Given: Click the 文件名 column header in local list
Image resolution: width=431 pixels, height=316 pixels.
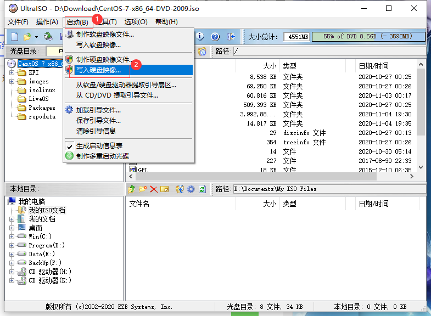Looking at the screenshot, I should click(139, 204).
